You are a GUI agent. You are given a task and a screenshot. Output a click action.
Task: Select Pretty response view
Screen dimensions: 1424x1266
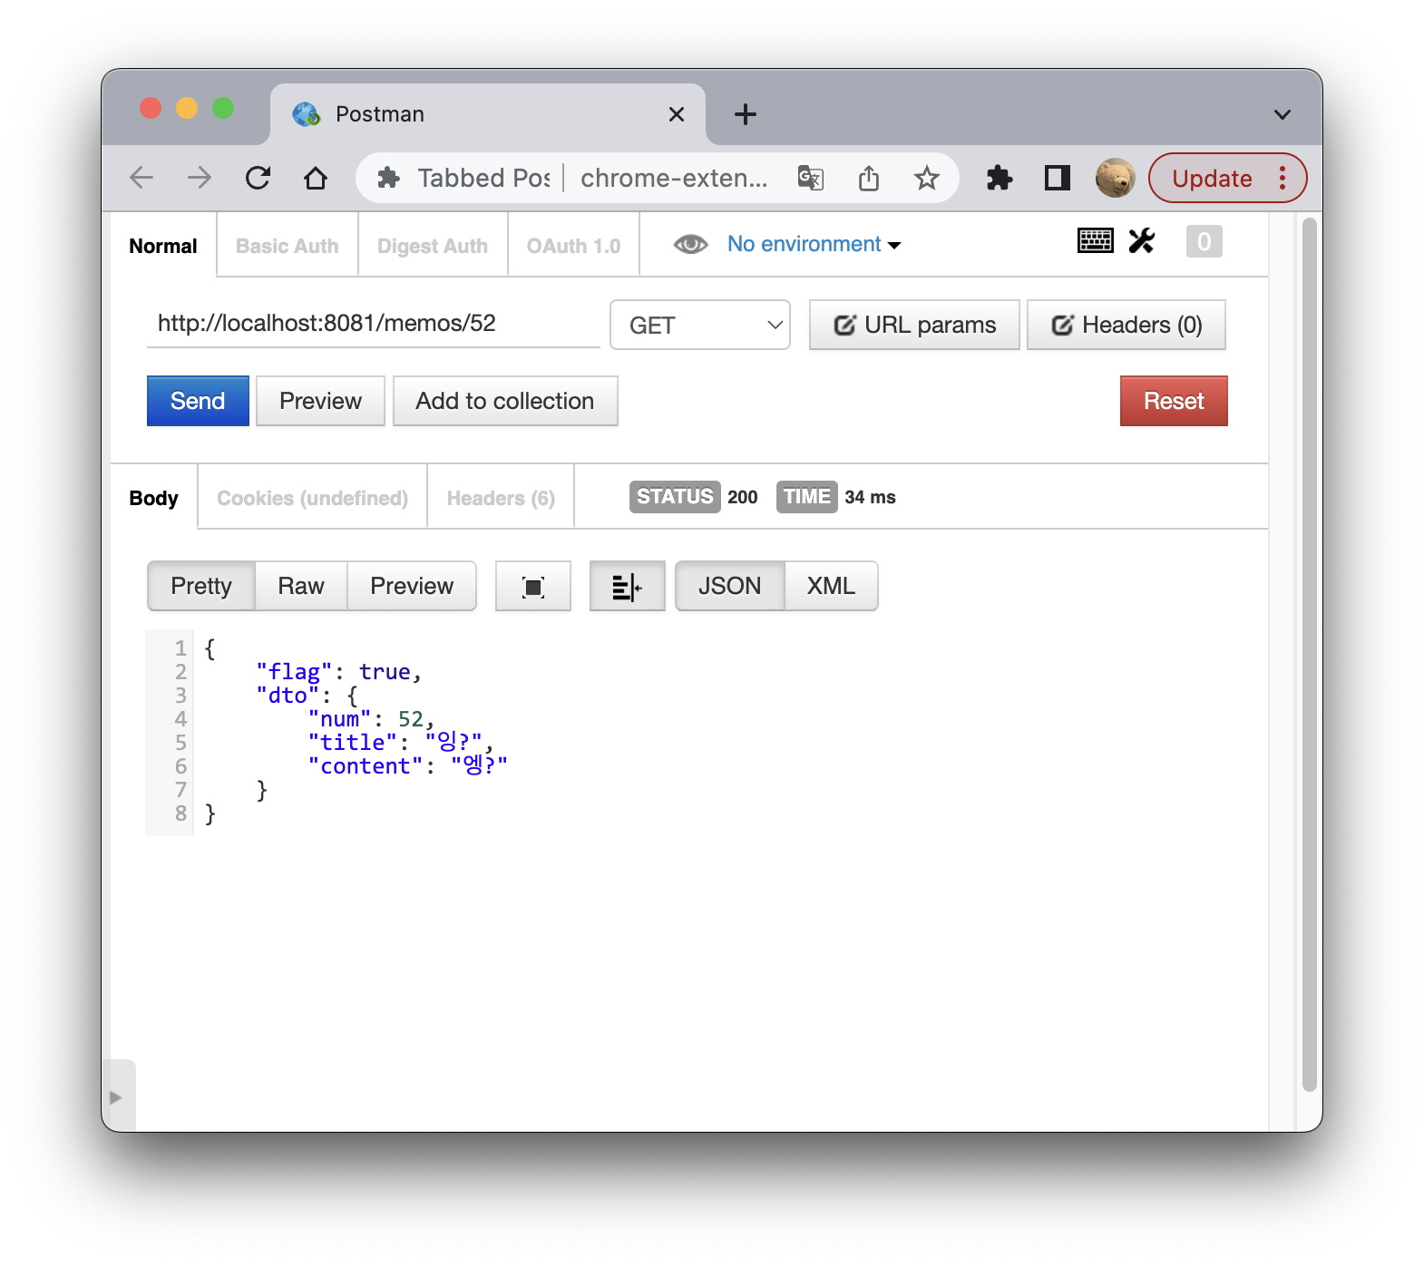click(201, 586)
